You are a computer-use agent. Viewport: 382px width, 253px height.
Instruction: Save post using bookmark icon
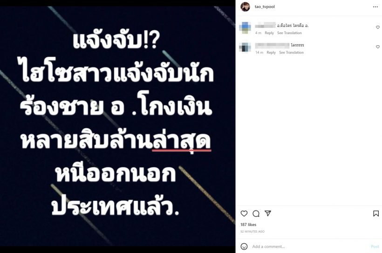[376, 213]
